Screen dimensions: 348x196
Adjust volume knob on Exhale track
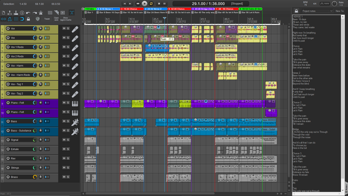pyautogui.click(x=35, y=149)
